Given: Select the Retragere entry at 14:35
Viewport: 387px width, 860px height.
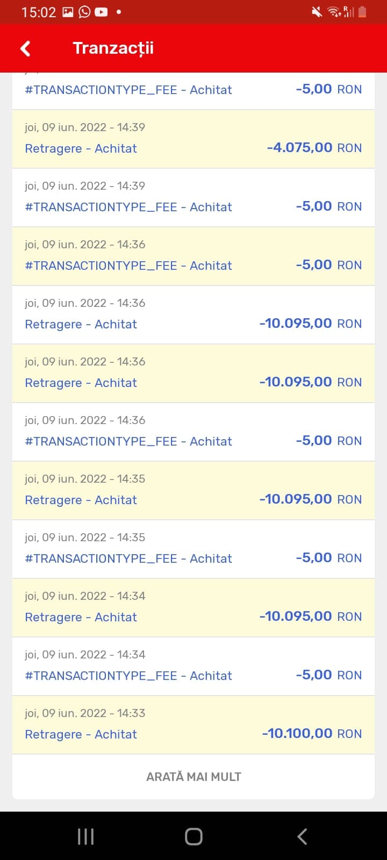Looking at the screenshot, I should (x=193, y=491).
